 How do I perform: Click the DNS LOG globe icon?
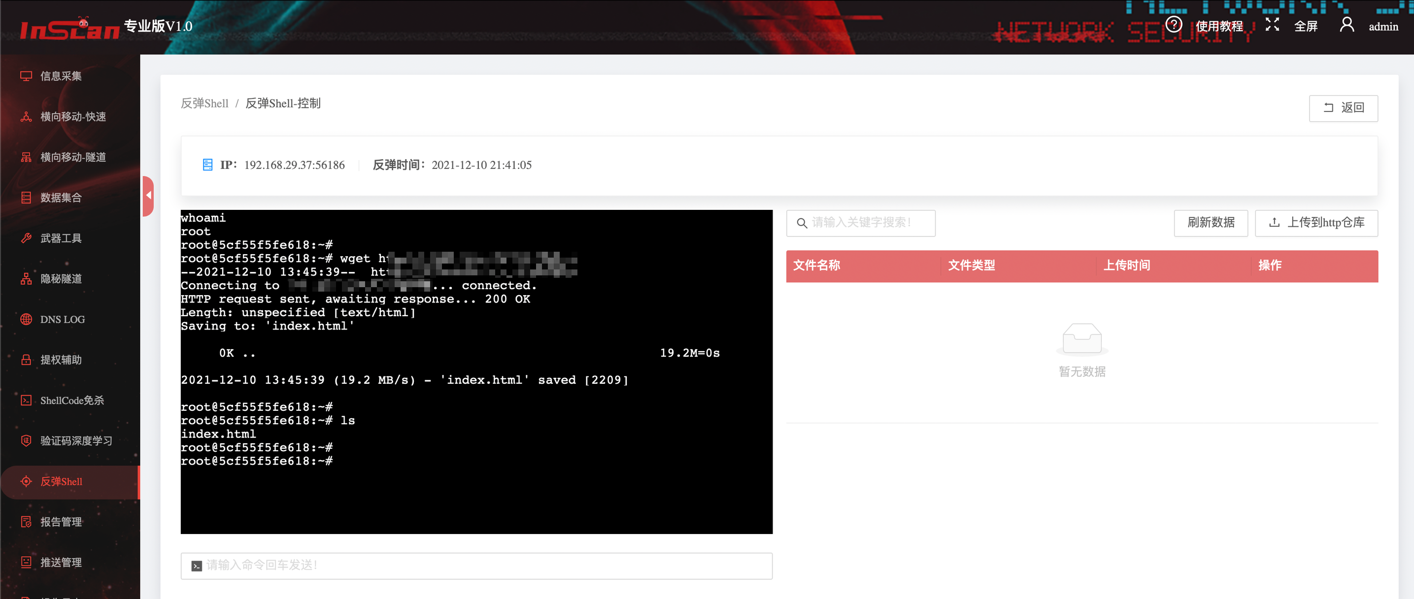(26, 319)
